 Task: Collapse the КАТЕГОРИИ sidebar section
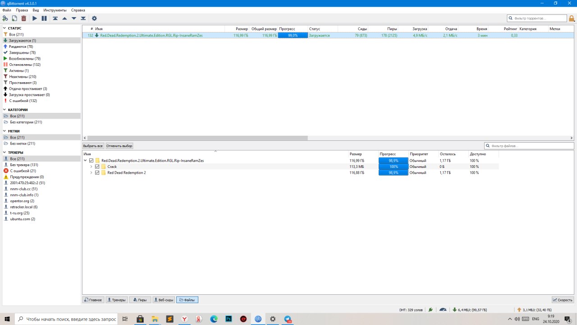click(5, 110)
